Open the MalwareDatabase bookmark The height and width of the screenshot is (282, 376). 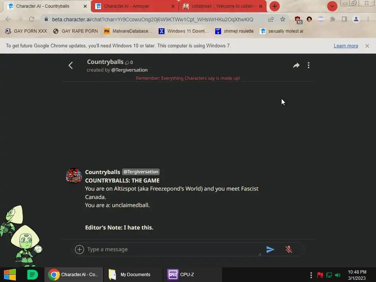point(128,31)
